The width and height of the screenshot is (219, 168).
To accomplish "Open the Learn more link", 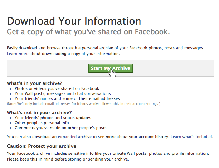I will point(18,54).
